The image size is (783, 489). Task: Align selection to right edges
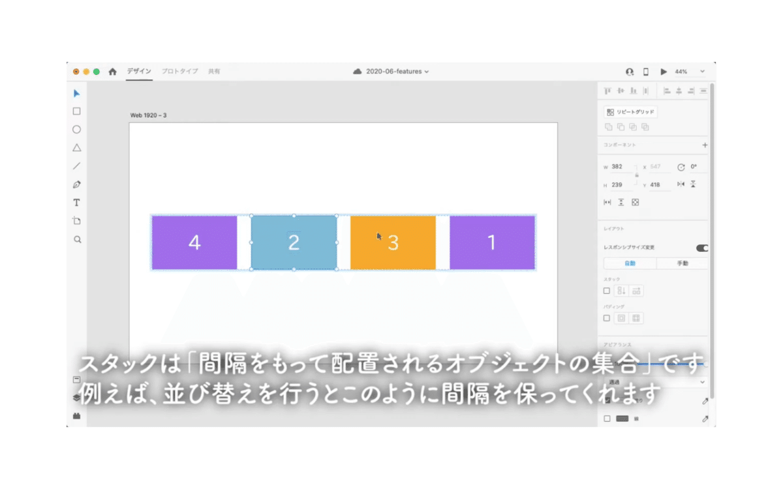tap(692, 91)
